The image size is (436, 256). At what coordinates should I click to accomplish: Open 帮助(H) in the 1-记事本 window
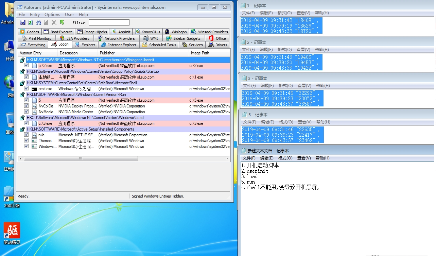322,13
